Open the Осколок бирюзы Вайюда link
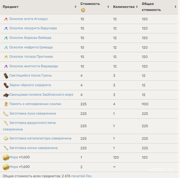This screenshot has height=178, width=180. tap(30, 38)
